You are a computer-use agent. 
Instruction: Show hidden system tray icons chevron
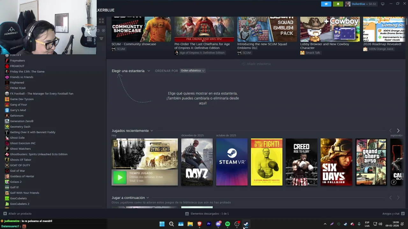(325, 224)
